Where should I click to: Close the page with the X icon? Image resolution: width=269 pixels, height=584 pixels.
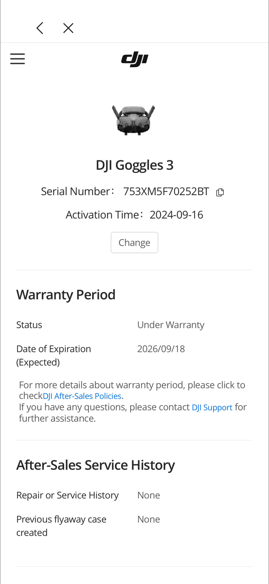[x=68, y=28]
